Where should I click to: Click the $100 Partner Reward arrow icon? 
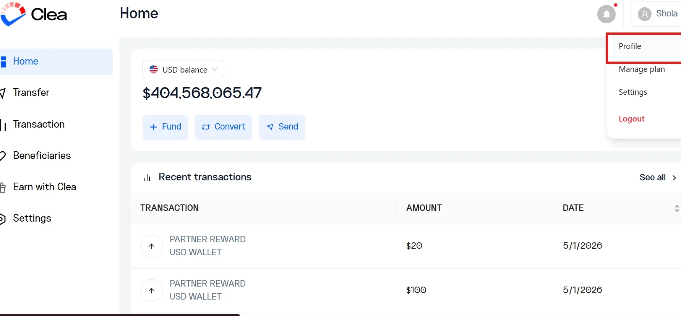pos(152,290)
